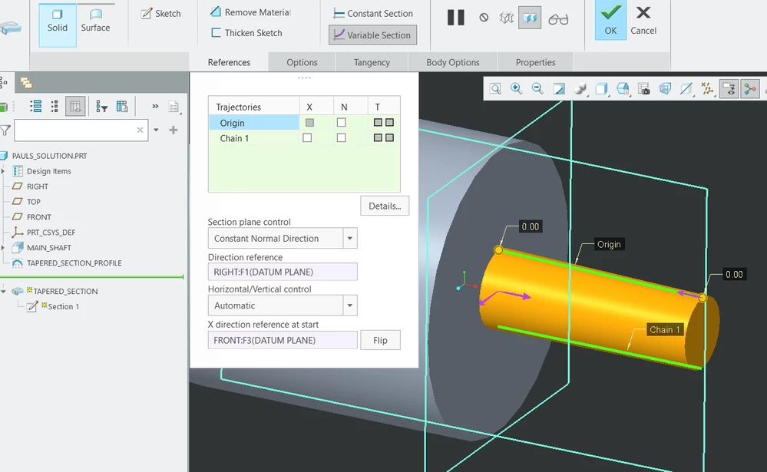This screenshot has width=767, height=472.
Task: Click the camera table snapshot icon
Action: (x=644, y=88)
